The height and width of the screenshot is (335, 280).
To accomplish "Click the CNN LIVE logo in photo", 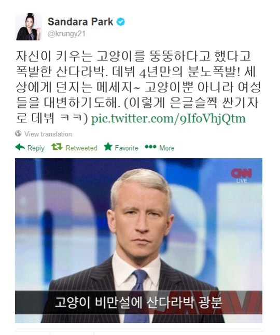I will coord(241,176).
